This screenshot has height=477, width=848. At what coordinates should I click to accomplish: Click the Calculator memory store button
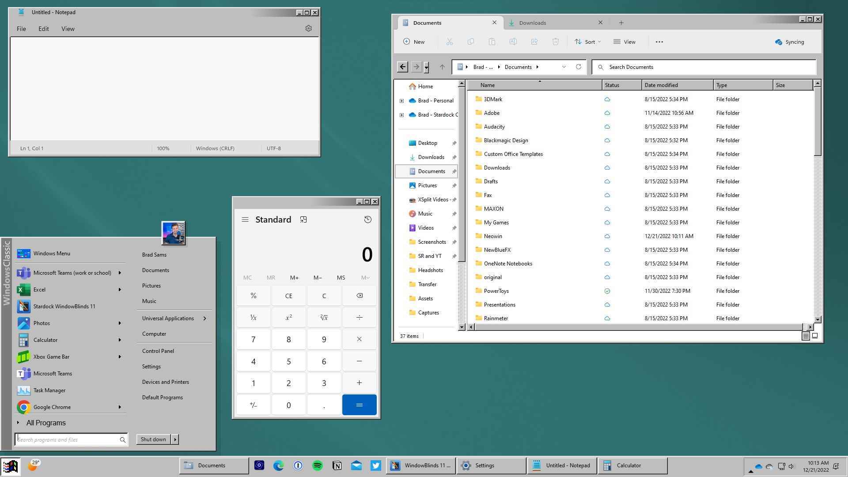click(x=341, y=277)
